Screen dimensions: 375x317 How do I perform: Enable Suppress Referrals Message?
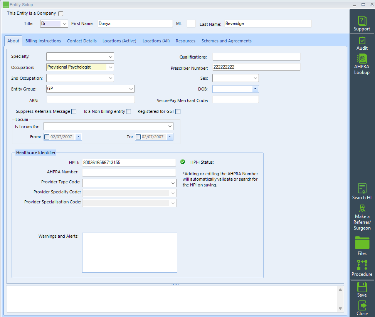coord(74,111)
